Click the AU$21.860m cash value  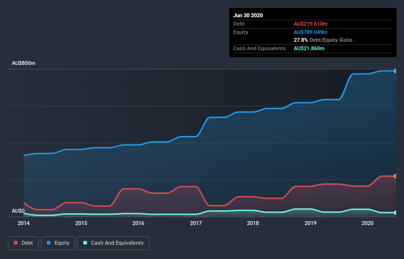(x=309, y=48)
